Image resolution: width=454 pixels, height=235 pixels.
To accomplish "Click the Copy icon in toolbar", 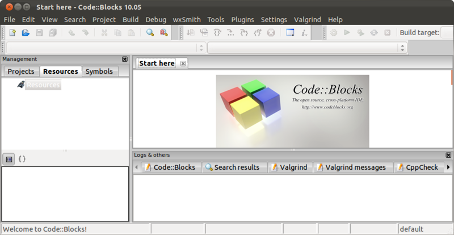I will [x=117, y=32].
